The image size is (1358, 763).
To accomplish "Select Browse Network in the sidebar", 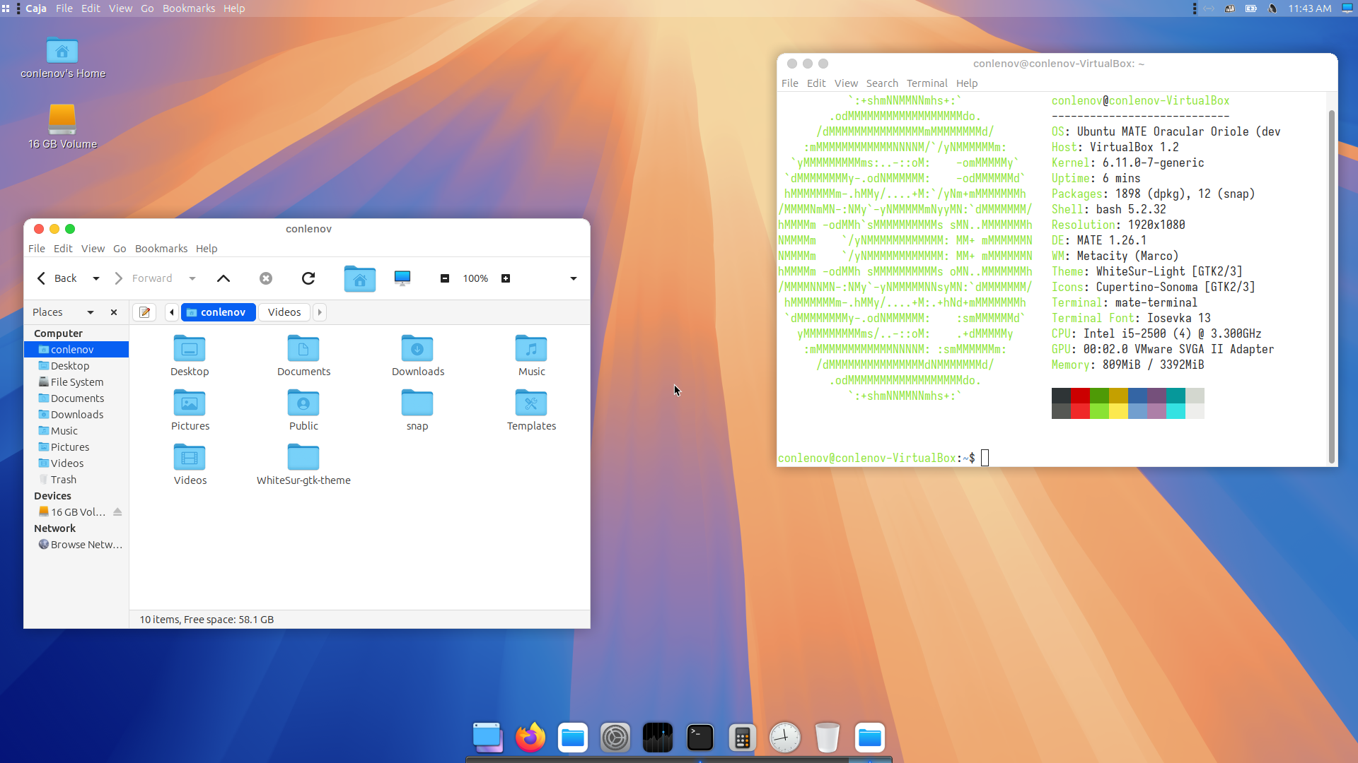I will (76, 545).
